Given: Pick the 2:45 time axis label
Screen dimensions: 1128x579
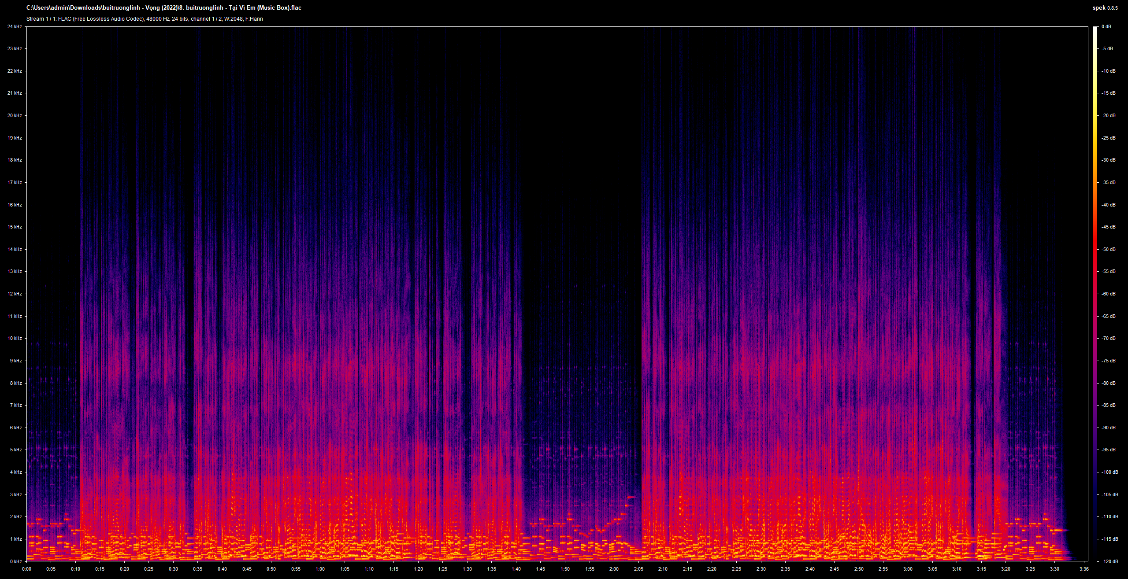Looking at the screenshot, I should [834, 569].
